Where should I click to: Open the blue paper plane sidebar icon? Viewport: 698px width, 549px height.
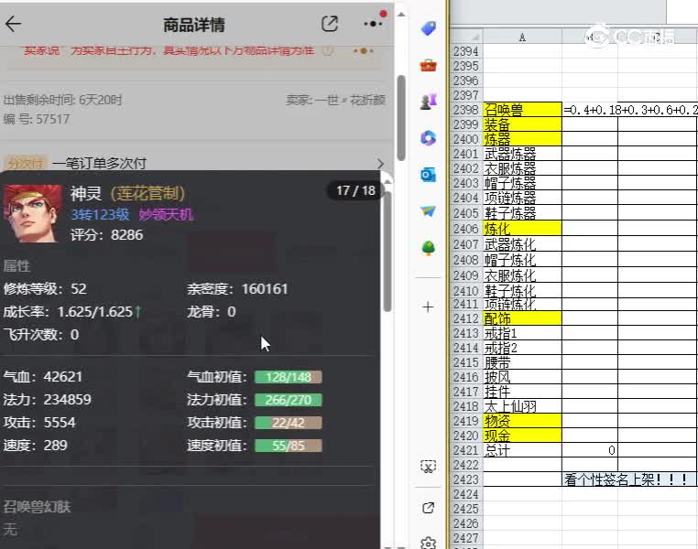click(429, 211)
